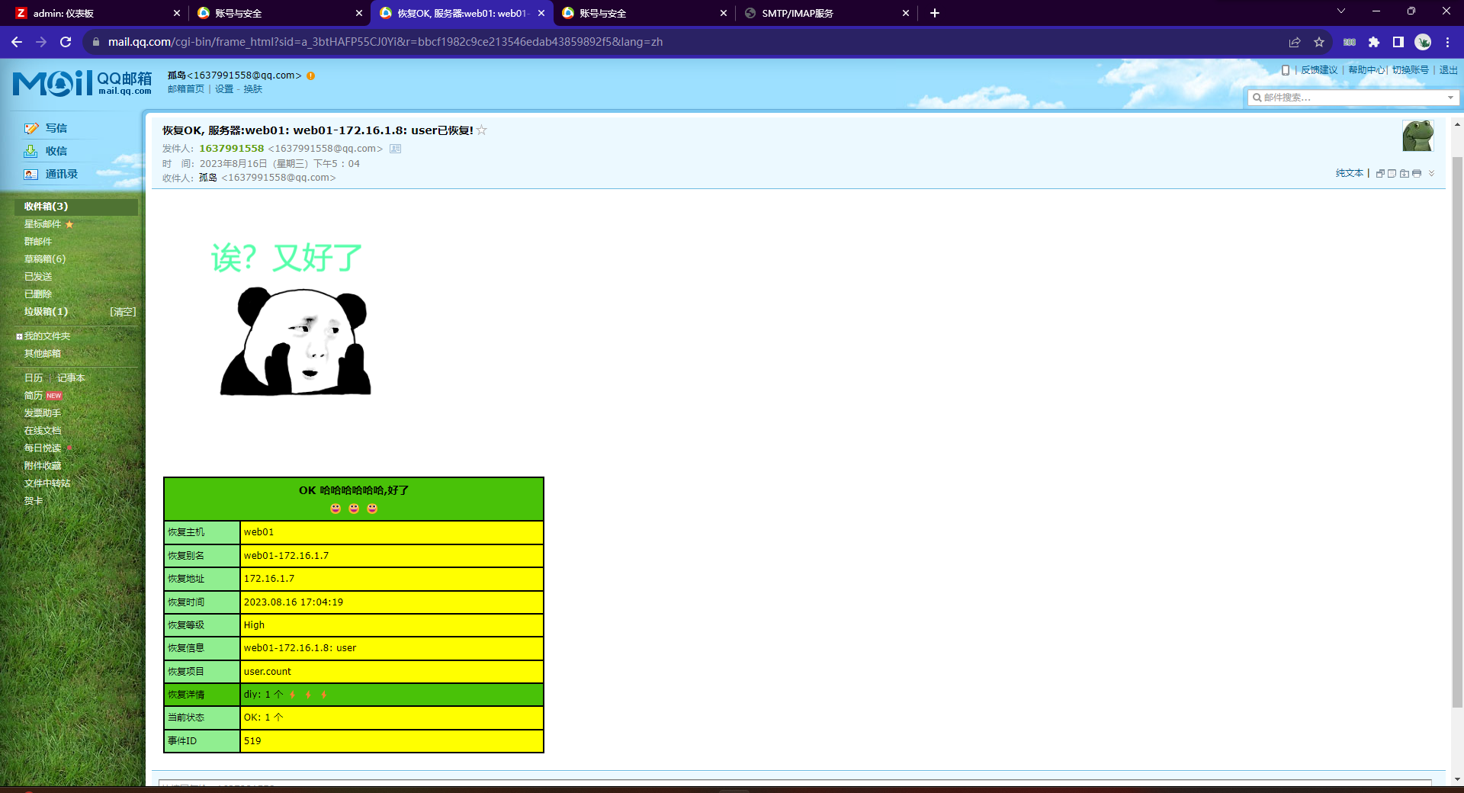The width and height of the screenshot is (1464, 793).
Task: Click the site lock icon in address bar
Action: [x=95, y=42]
